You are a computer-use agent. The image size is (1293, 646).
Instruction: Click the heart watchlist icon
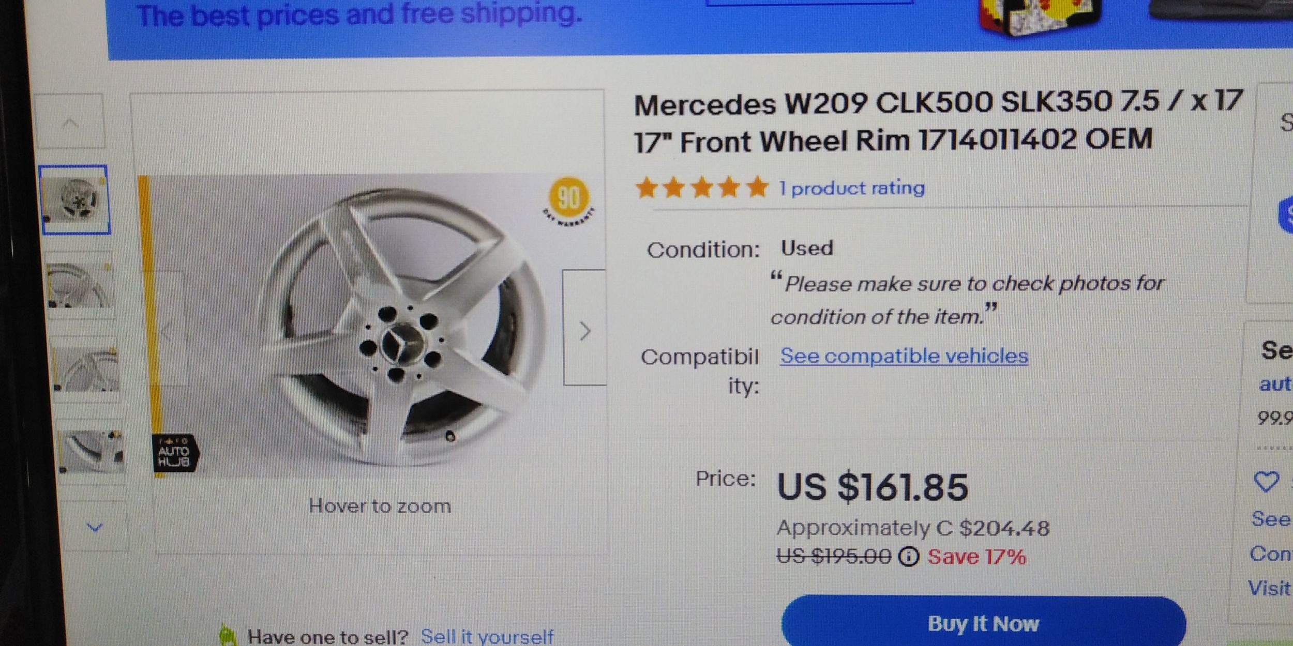(1266, 482)
